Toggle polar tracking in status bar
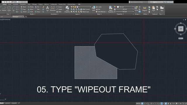 [x=151, y=104]
